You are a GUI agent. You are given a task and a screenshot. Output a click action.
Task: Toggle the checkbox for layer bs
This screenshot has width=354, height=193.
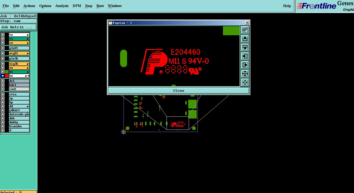[x=3, y=72]
